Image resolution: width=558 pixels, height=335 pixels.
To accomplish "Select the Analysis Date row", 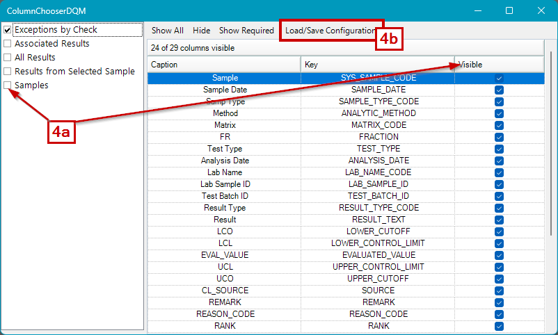I will (x=223, y=161).
